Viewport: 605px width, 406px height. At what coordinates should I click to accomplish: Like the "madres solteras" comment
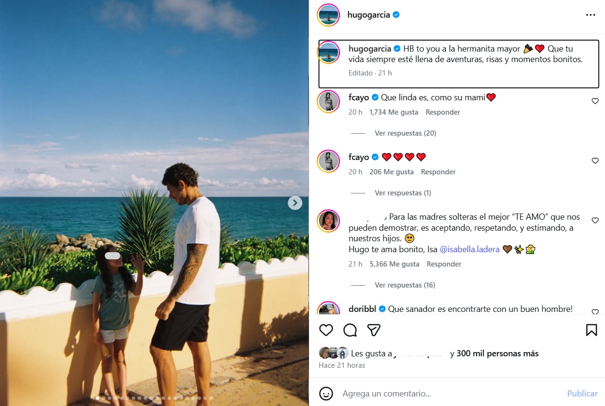(595, 221)
